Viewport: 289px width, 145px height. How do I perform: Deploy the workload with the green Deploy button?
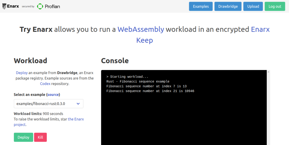coord(23,137)
